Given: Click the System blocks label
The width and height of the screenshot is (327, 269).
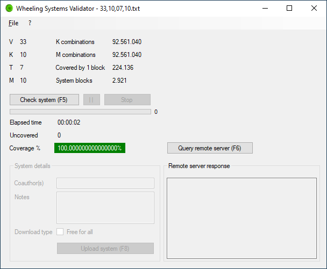Looking at the screenshot, I should 74,81.
